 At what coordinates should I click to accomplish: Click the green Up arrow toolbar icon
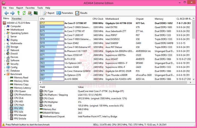(19, 13)
